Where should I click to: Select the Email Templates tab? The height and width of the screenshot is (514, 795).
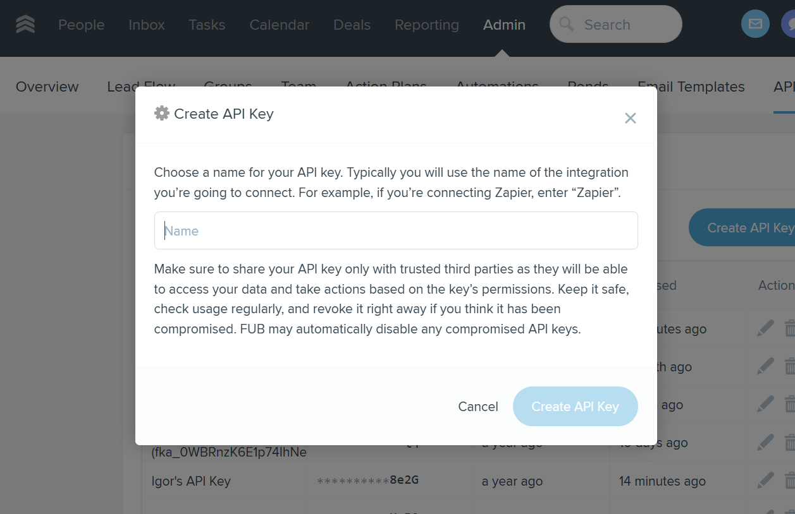(691, 87)
